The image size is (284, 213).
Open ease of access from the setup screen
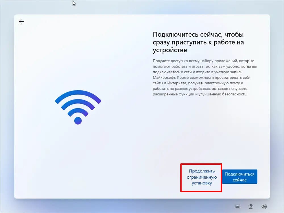(x=251, y=207)
